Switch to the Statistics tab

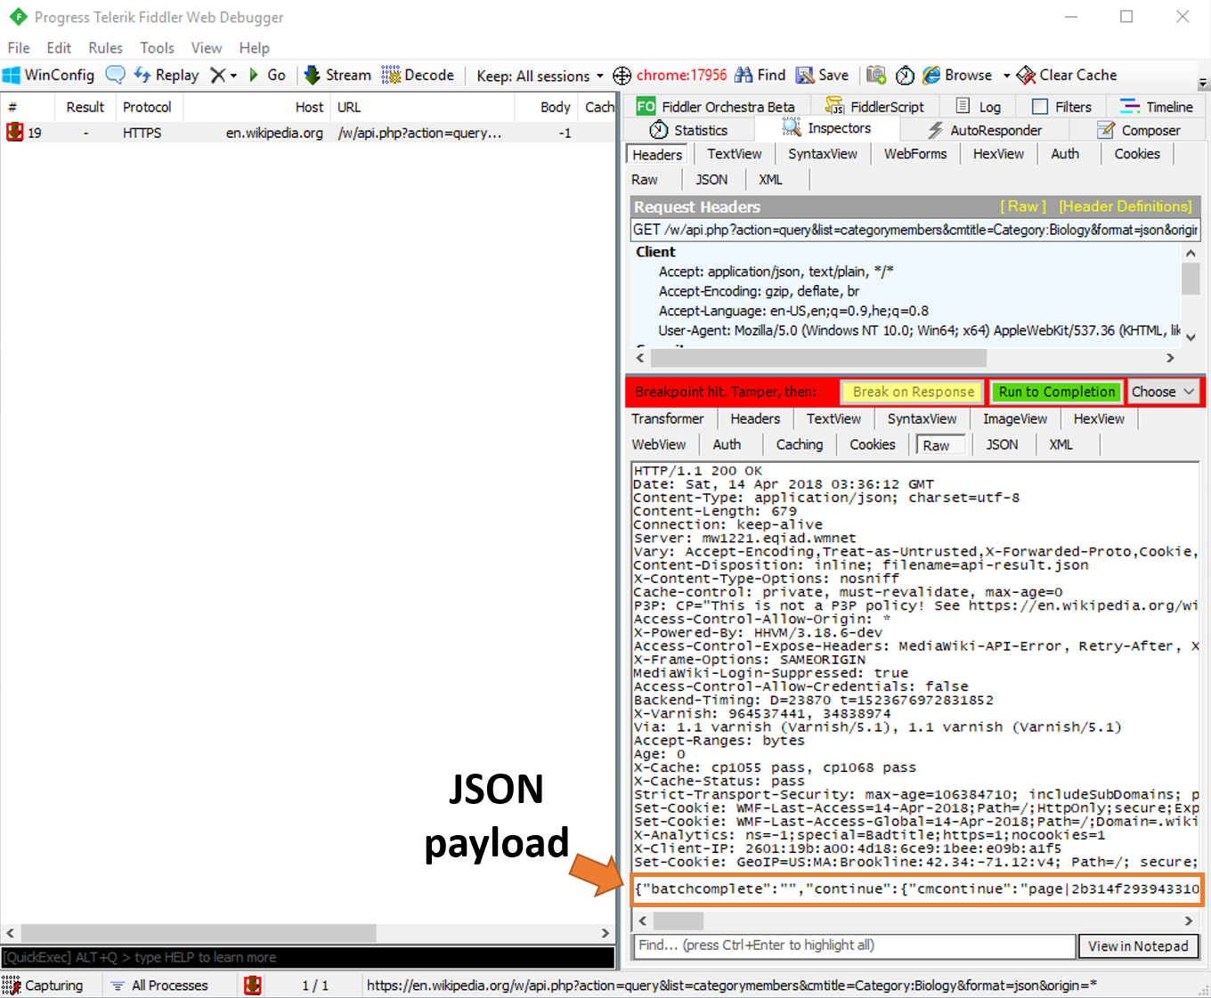pyautogui.click(x=690, y=129)
